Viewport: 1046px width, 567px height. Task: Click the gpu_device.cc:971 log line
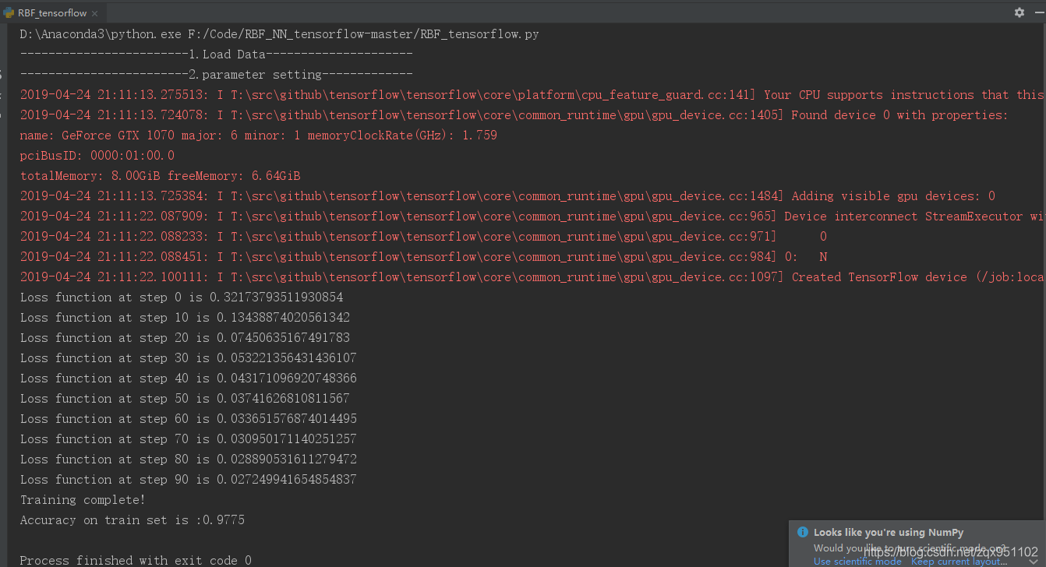423,237
